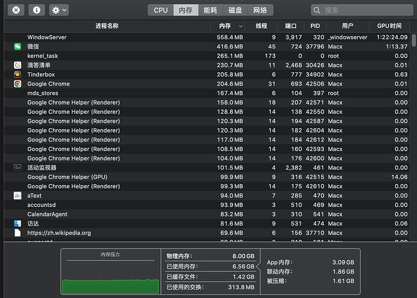Select the mds_stores process

coord(207,93)
